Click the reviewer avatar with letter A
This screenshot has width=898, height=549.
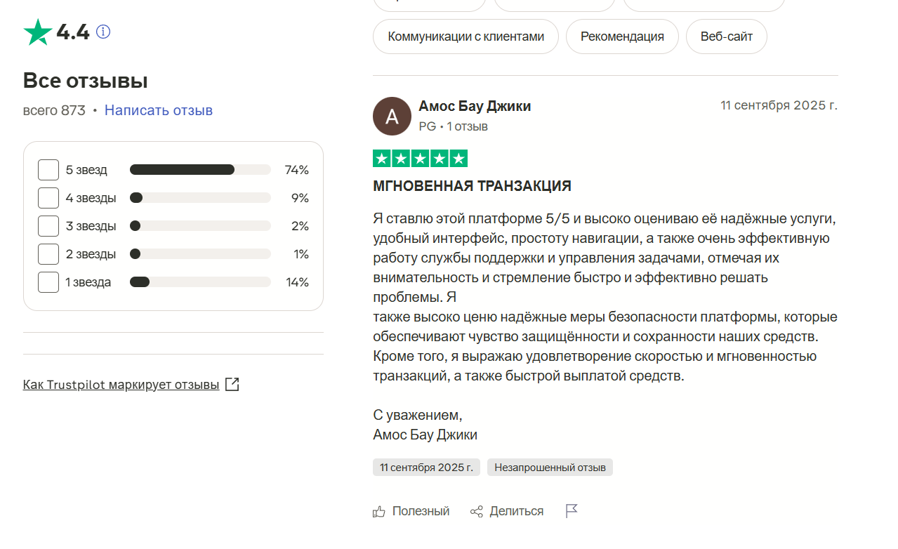392,116
